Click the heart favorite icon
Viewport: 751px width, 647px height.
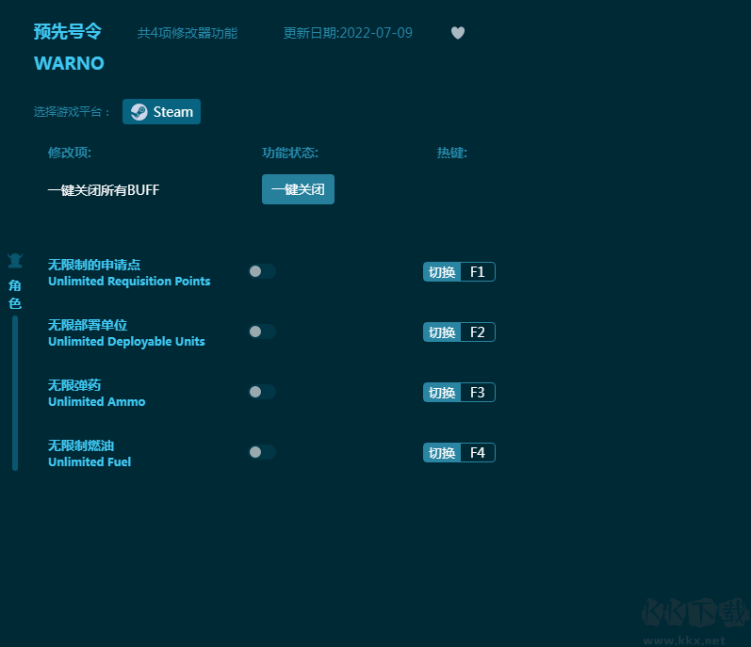coord(458,33)
